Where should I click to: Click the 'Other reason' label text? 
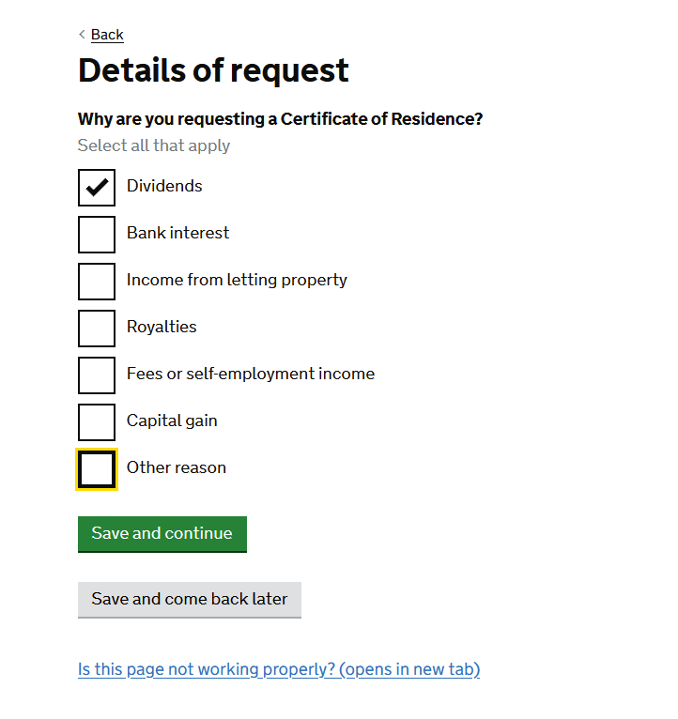tap(176, 467)
